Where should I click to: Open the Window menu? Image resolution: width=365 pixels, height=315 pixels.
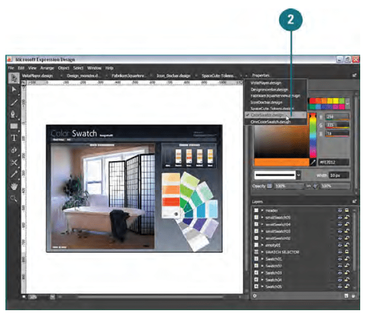[x=94, y=68]
